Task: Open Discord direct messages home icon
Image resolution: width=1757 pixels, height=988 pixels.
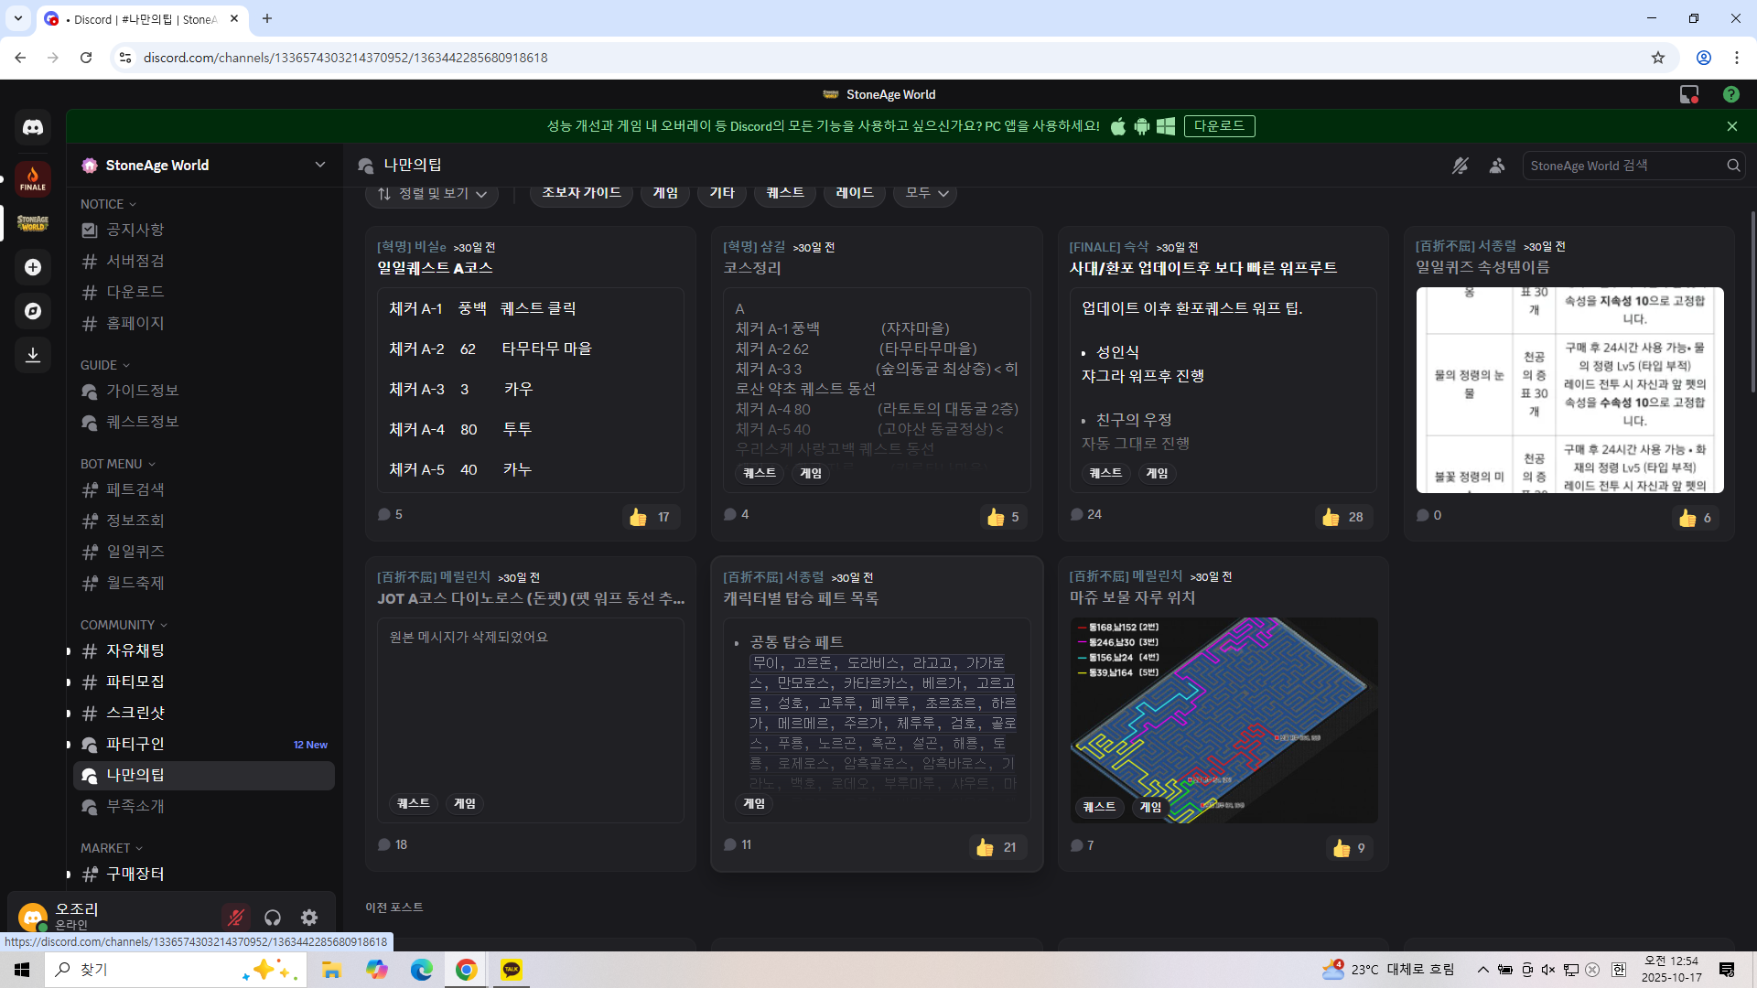Action: click(x=33, y=127)
